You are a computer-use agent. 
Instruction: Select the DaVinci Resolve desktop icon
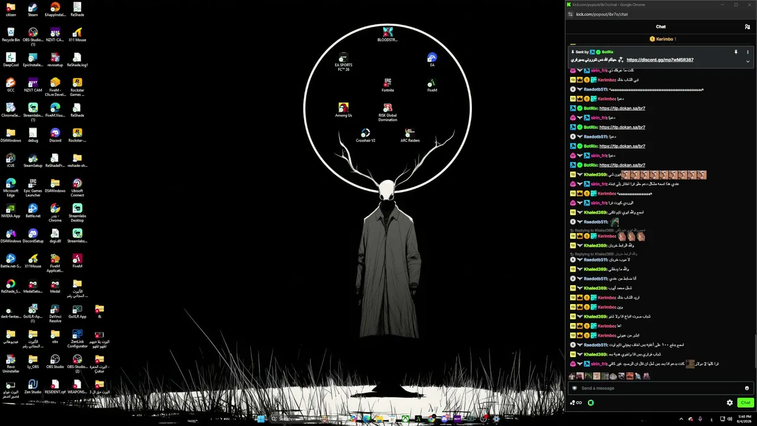(55, 313)
